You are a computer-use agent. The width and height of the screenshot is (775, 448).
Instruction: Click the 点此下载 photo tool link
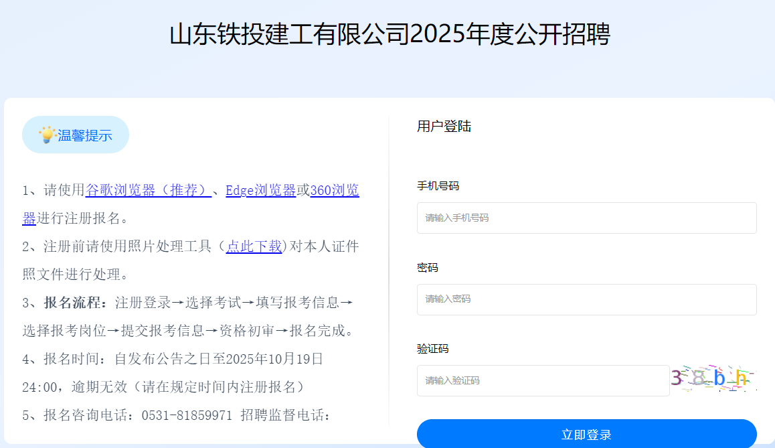(254, 246)
